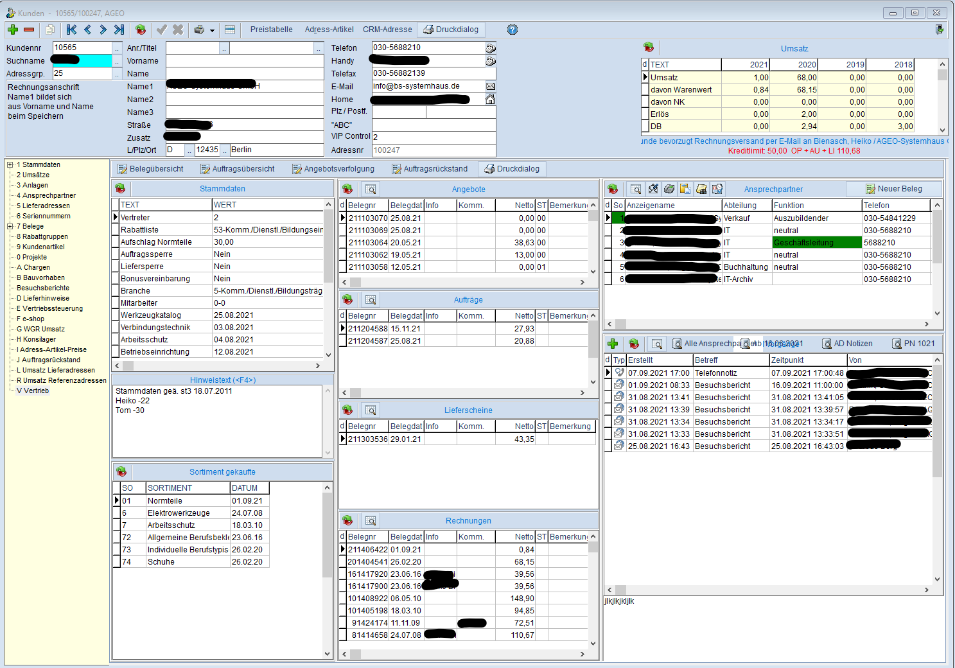The width and height of the screenshot is (955, 668).
Task: Expand the '7 Belege' tree node
Action: 10,227
